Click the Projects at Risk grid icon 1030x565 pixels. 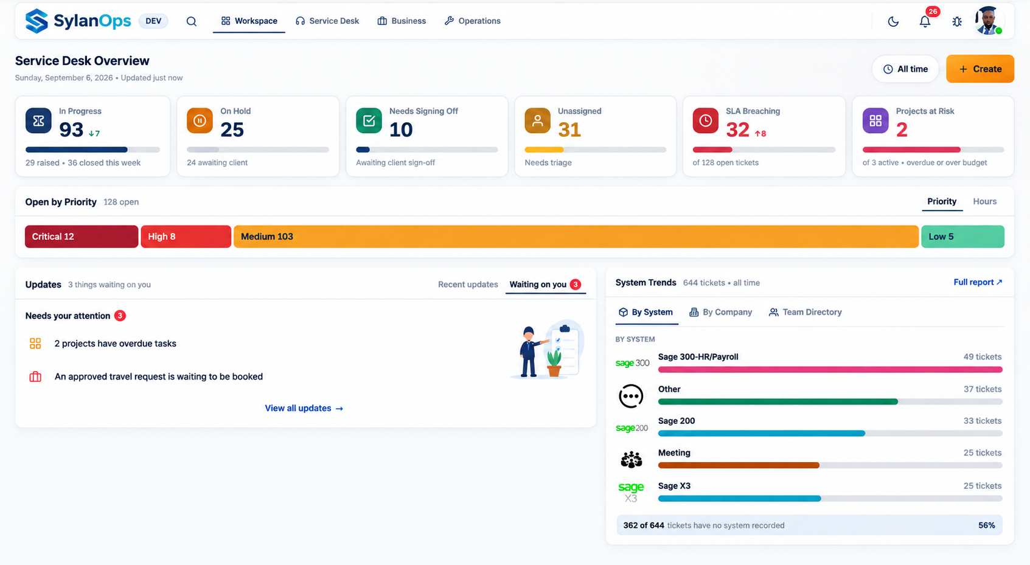coord(875,120)
